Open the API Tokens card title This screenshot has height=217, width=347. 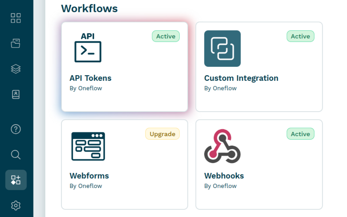(x=90, y=78)
